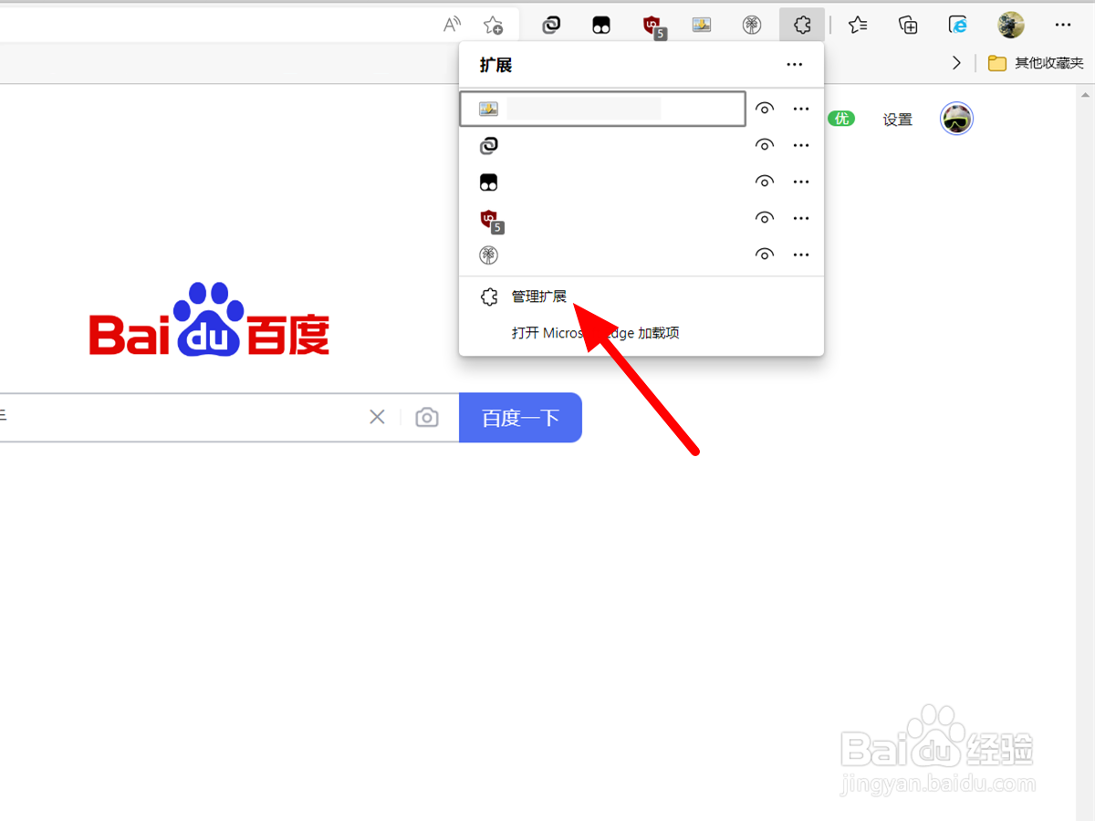Viewport: 1095px width, 821px height.
Task: Clear the search box with the X
Action: tap(377, 416)
